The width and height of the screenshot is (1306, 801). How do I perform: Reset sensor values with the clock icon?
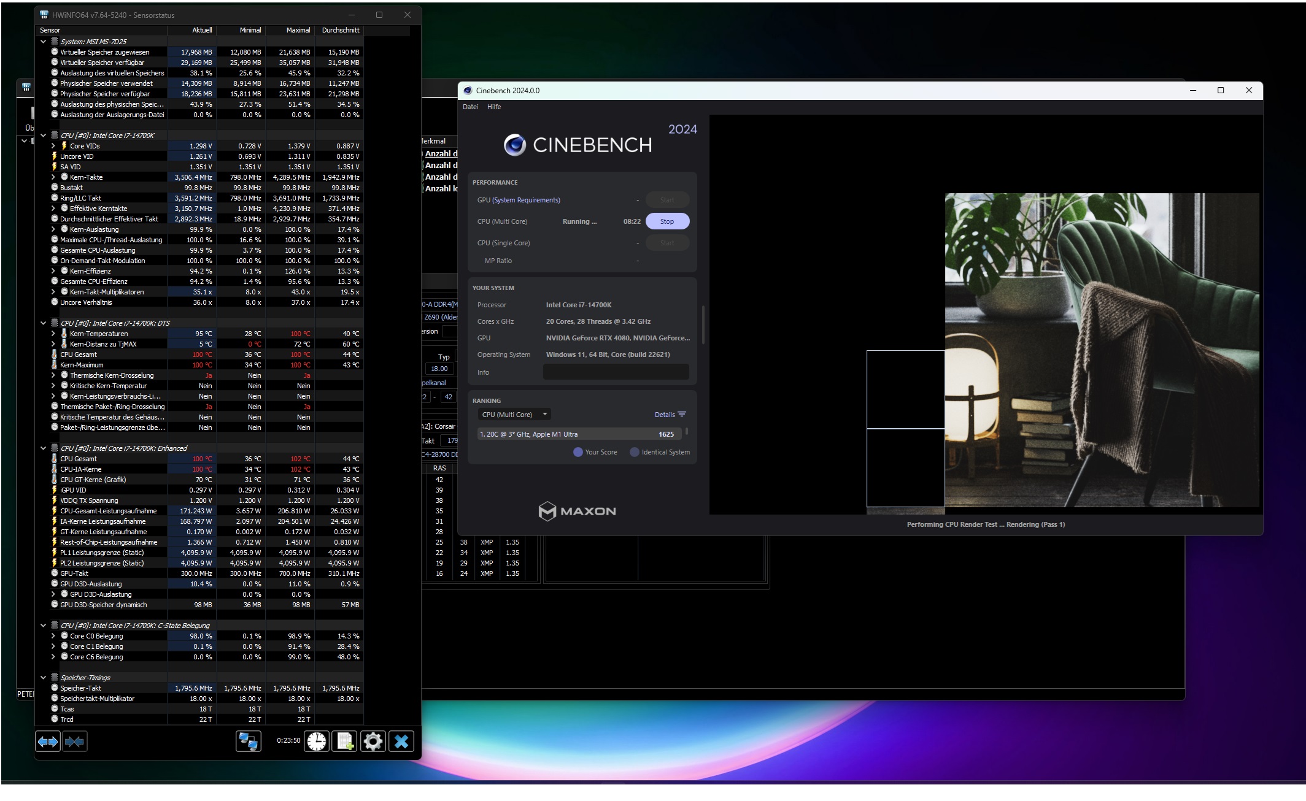[317, 742]
